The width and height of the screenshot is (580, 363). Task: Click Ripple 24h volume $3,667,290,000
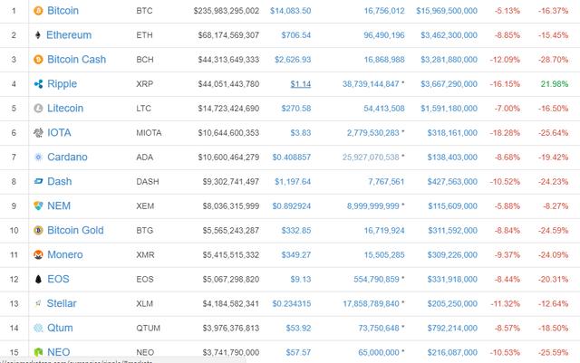point(449,84)
